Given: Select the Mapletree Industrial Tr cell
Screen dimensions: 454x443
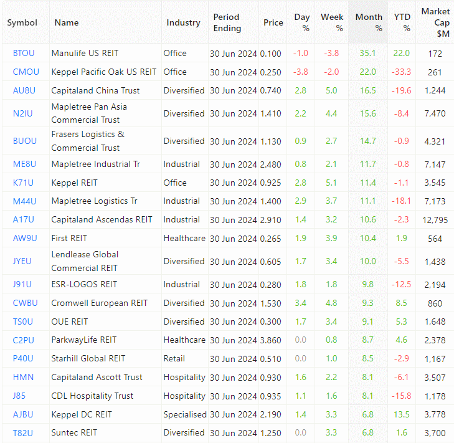Looking at the screenshot, I should (x=96, y=164).
